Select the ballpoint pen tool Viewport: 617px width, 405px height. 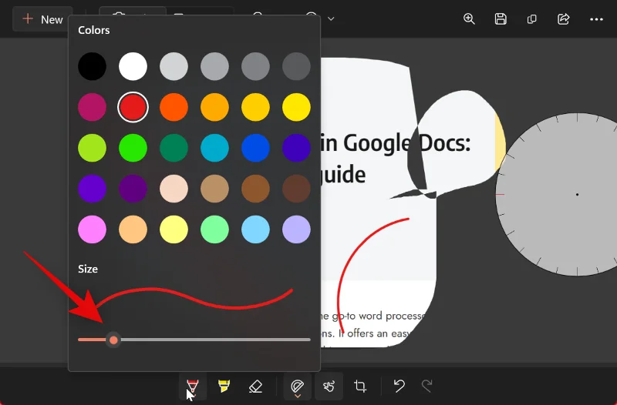[193, 386]
